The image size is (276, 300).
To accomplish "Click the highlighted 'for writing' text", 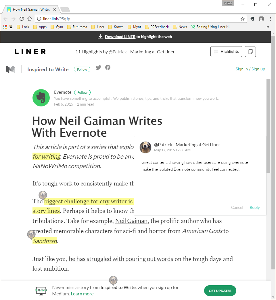I will (46, 157).
